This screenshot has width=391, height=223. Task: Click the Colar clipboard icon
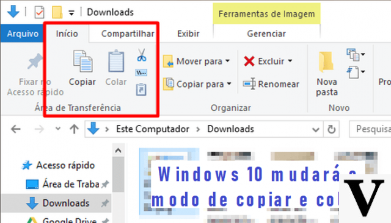pos(116,61)
